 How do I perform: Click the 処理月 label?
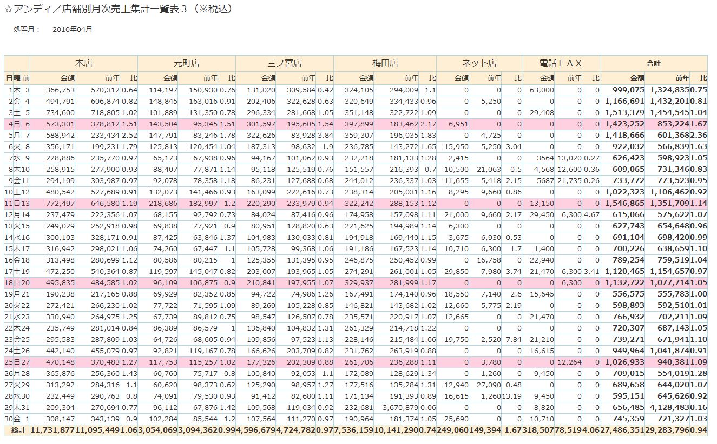pos(27,30)
